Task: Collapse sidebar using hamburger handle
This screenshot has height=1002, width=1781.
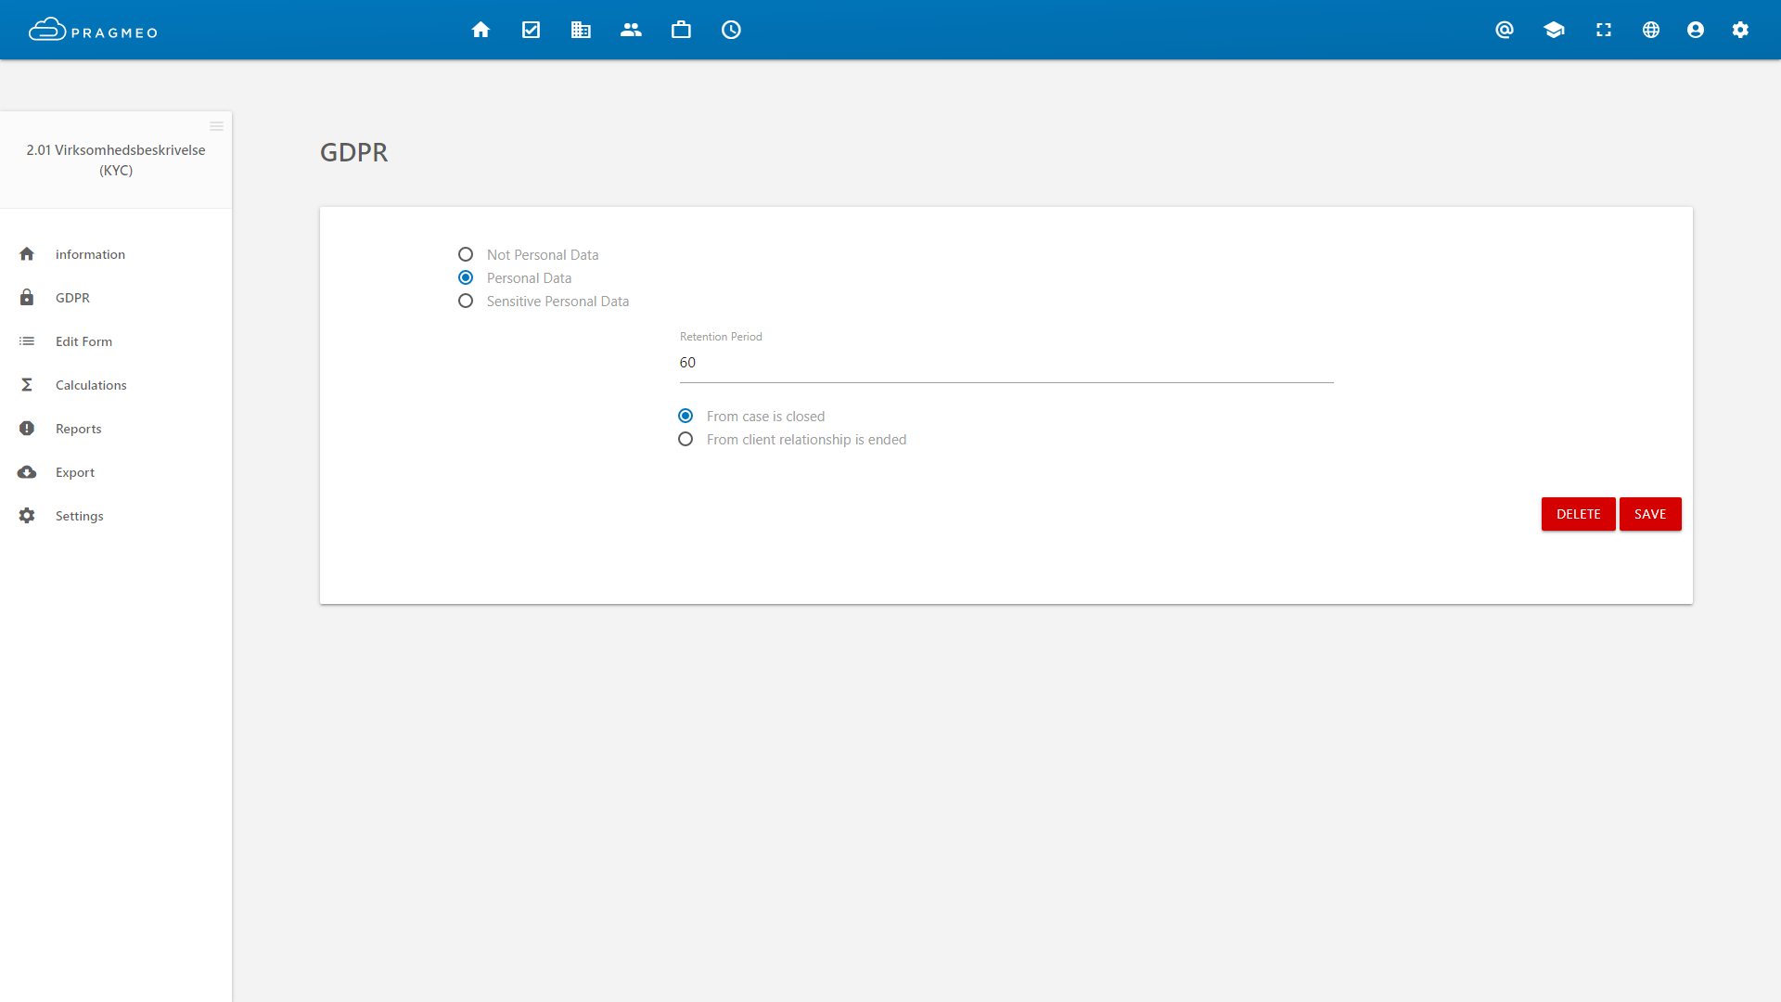Action: (216, 126)
